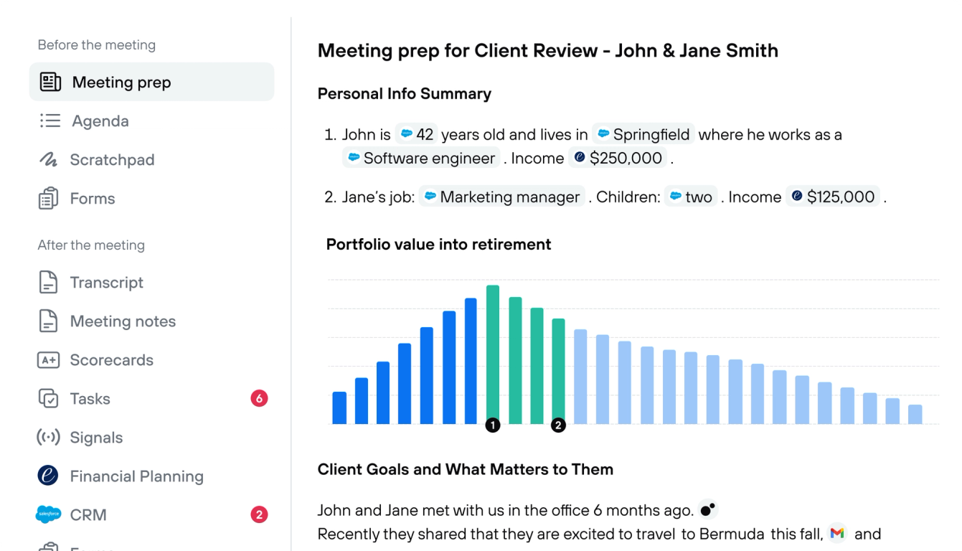Open the Signals broadcast icon
This screenshot has width=962, height=551.
(x=48, y=438)
